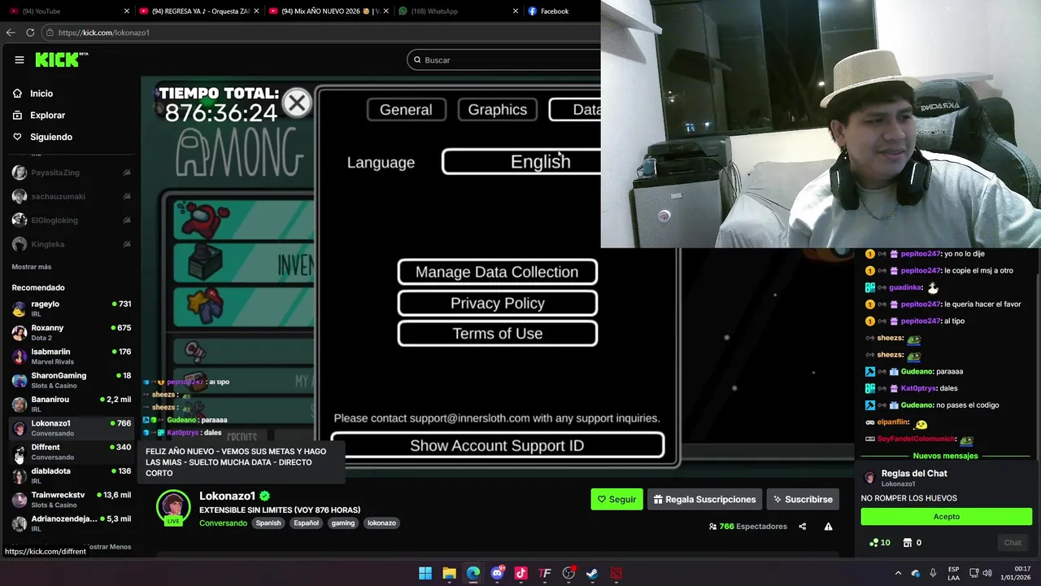Click the report warning triangle icon
Viewport: 1041px width, 586px height.
point(828,527)
